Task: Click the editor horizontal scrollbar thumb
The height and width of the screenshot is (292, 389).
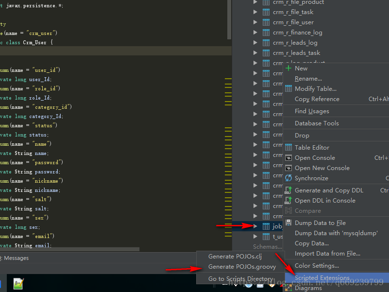Action: (x=69, y=249)
